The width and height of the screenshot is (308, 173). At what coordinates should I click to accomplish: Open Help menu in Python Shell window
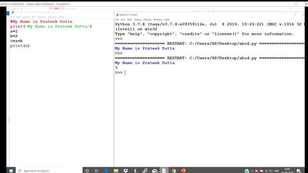[167, 20]
